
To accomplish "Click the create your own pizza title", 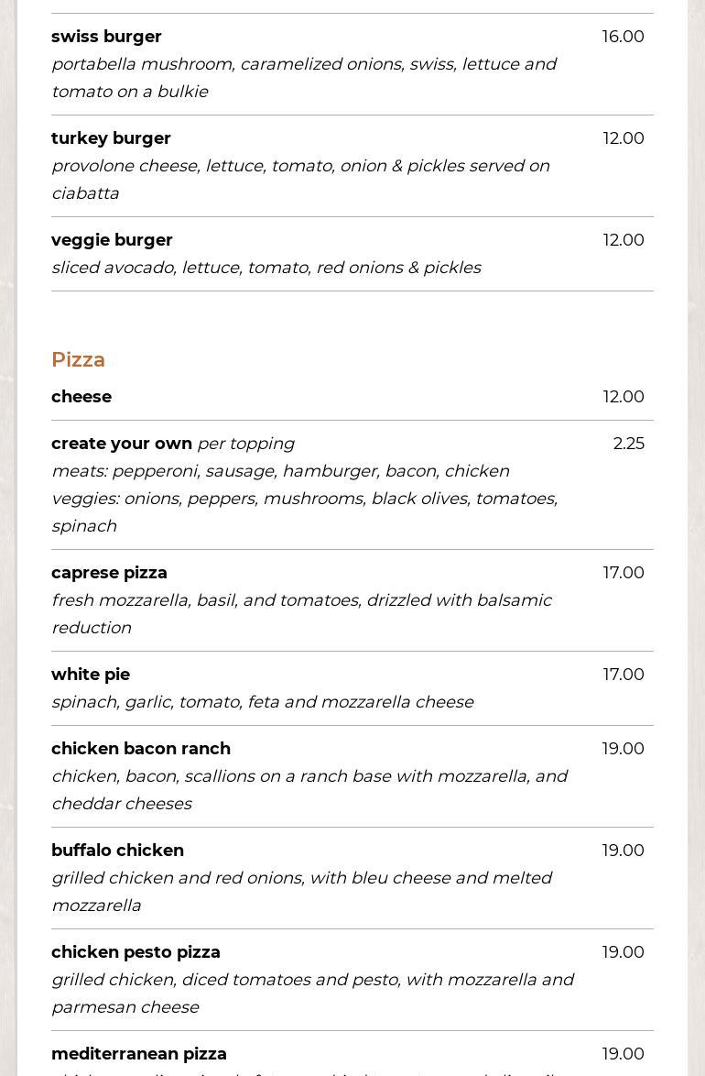I will 122,444.
